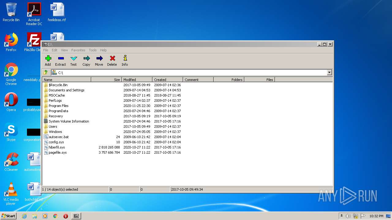Click the autoexec.bat file icon
The width and height of the screenshot is (392, 220).
46,137
